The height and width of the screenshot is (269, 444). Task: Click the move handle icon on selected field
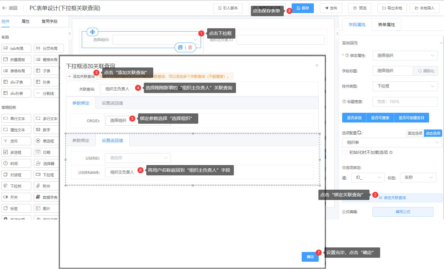92,32
